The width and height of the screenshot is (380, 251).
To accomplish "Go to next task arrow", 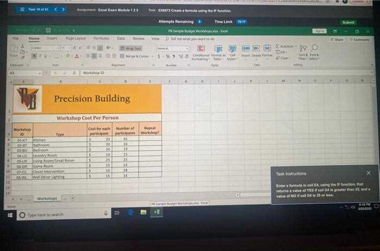I will pos(64,9).
